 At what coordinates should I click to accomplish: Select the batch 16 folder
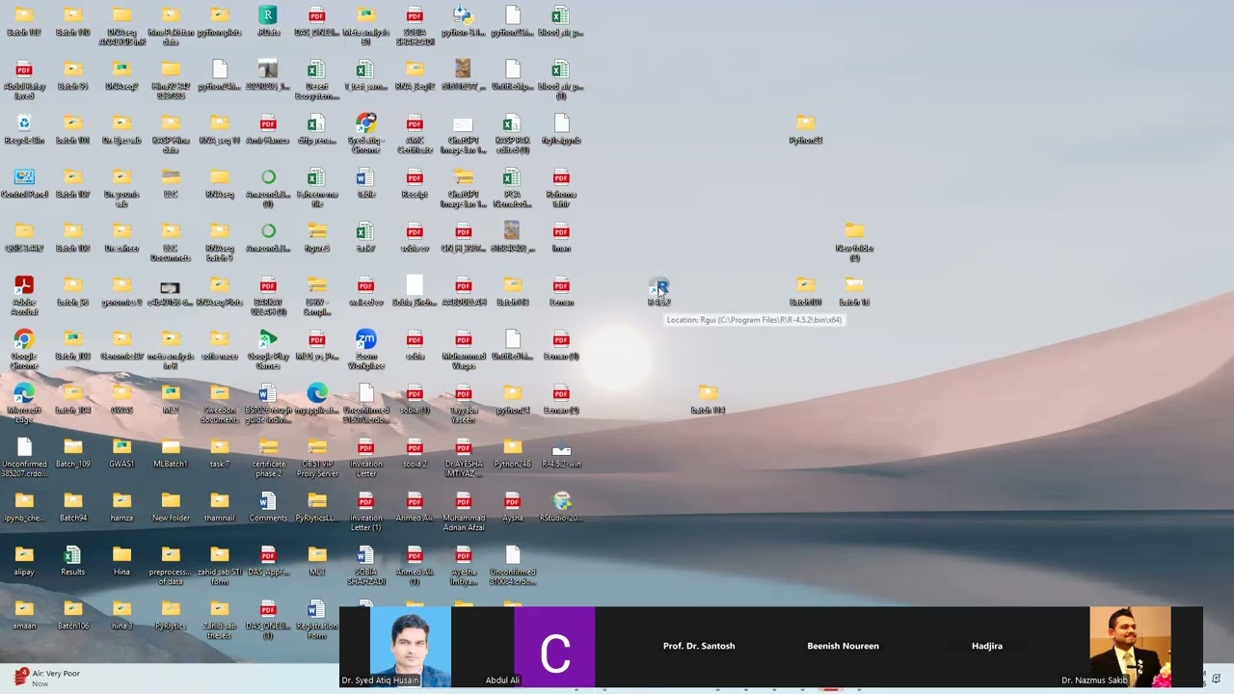854,291
